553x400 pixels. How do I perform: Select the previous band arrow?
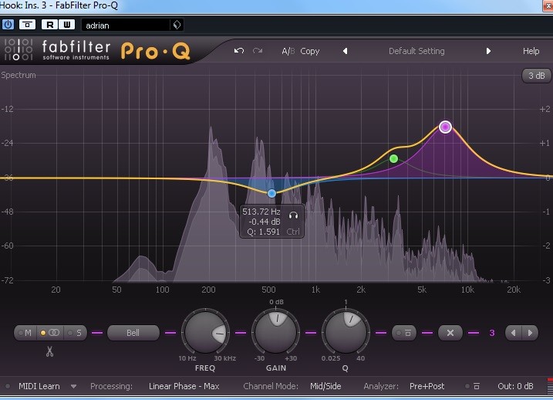[x=513, y=333]
